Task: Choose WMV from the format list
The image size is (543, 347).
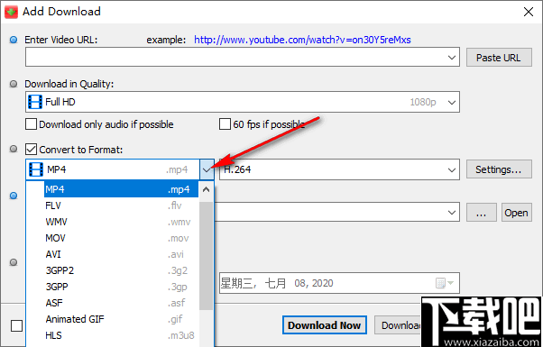Action: click(121, 222)
